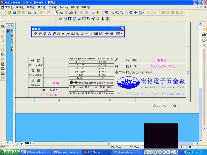The width and height of the screenshot is (207, 155).
Task: Close the 注解 annotation toolbar
Action: point(122,29)
